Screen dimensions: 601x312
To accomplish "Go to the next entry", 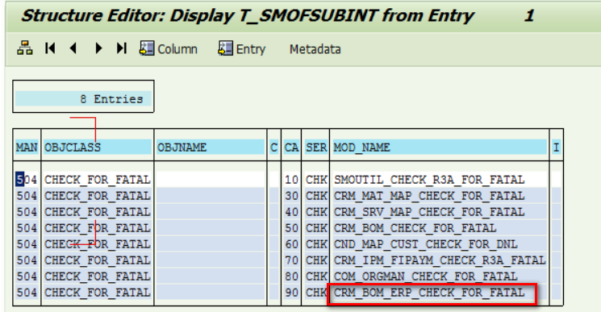I will click(x=98, y=48).
